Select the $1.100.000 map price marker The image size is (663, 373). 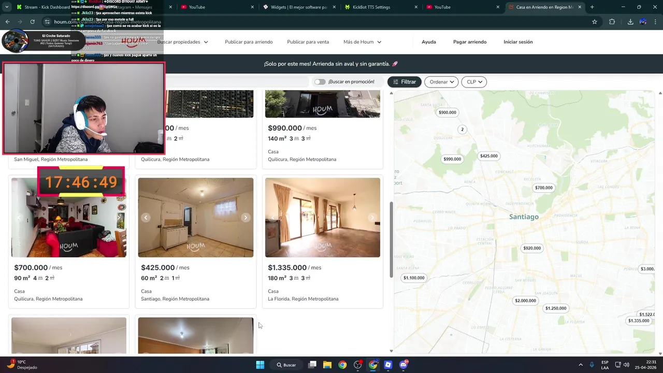[414, 278]
